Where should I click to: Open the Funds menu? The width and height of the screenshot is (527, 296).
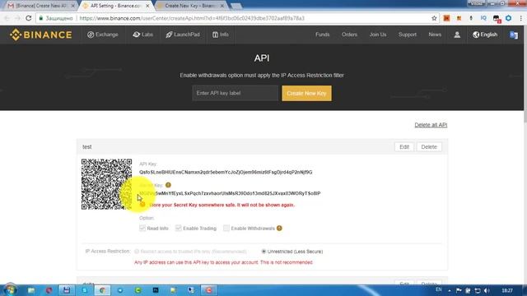pyautogui.click(x=322, y=35)
